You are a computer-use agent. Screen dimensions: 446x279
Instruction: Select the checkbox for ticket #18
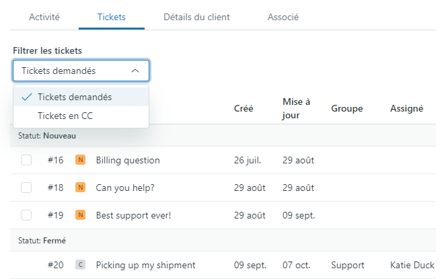26,188
